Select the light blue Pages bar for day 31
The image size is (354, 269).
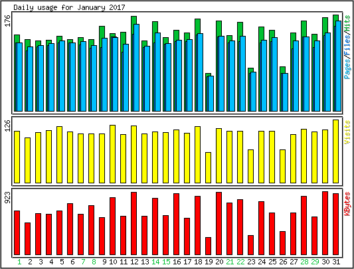[339, 66]
